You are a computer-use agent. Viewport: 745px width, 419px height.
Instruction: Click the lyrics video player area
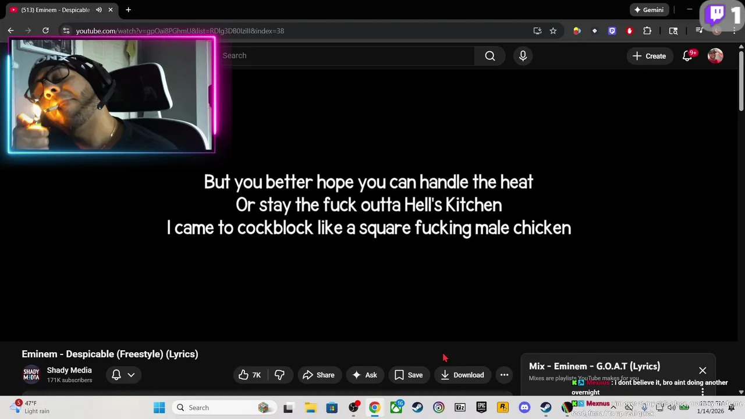coord(368,205)
